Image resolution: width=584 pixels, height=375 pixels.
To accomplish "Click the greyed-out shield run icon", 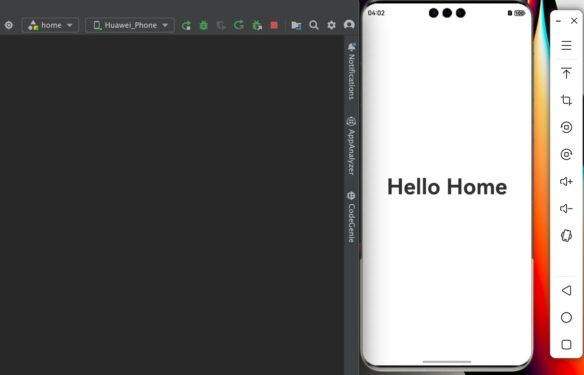I will (221, 25).
